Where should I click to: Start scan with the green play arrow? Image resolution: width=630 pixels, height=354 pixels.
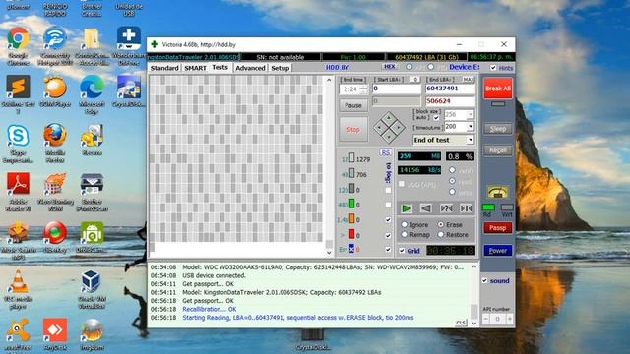[407, 208]
